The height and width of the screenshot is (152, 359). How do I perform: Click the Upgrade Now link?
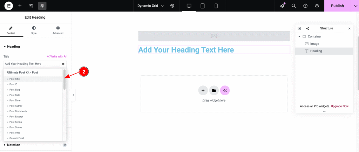click(x=340, y=106)
